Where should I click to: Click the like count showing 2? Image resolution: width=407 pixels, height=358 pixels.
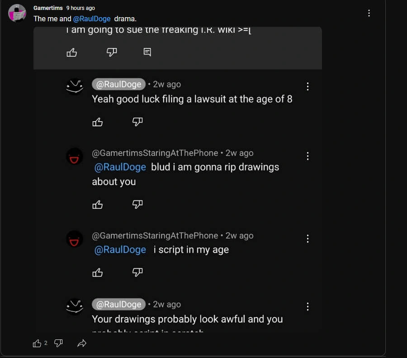coord(46,343)
